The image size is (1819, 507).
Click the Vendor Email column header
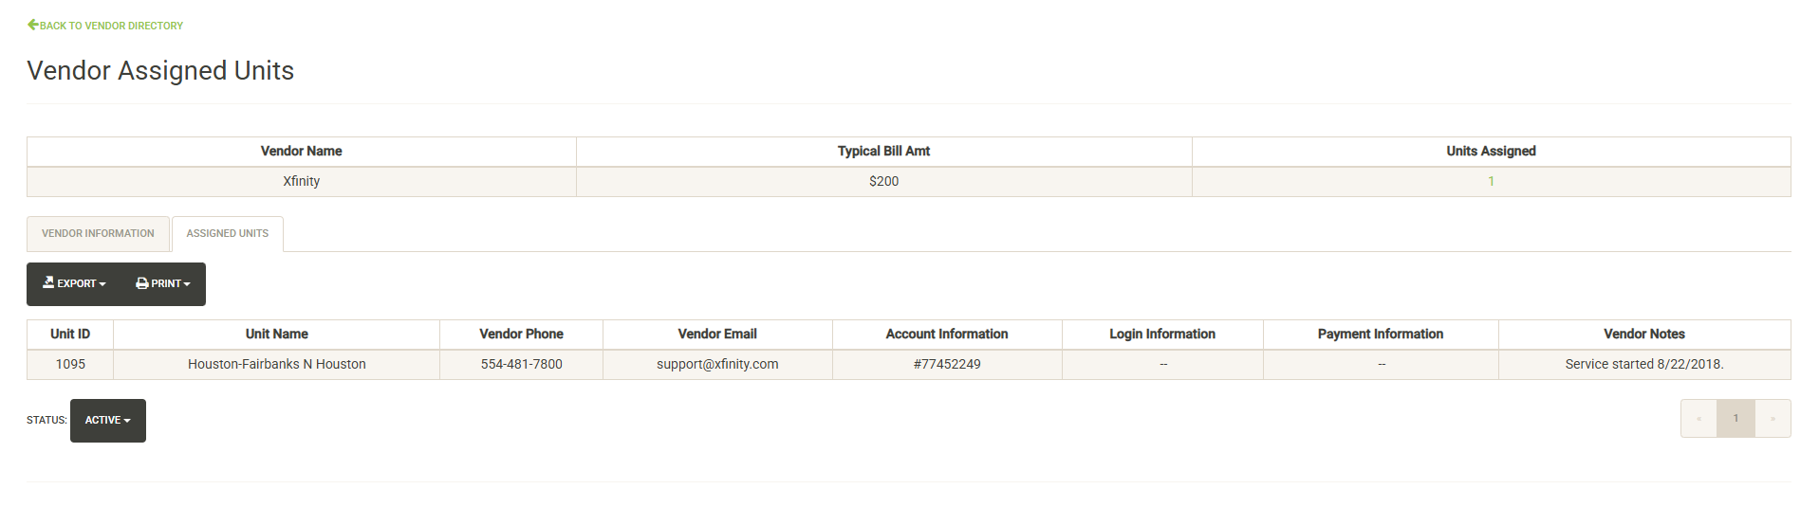point(717,335)
